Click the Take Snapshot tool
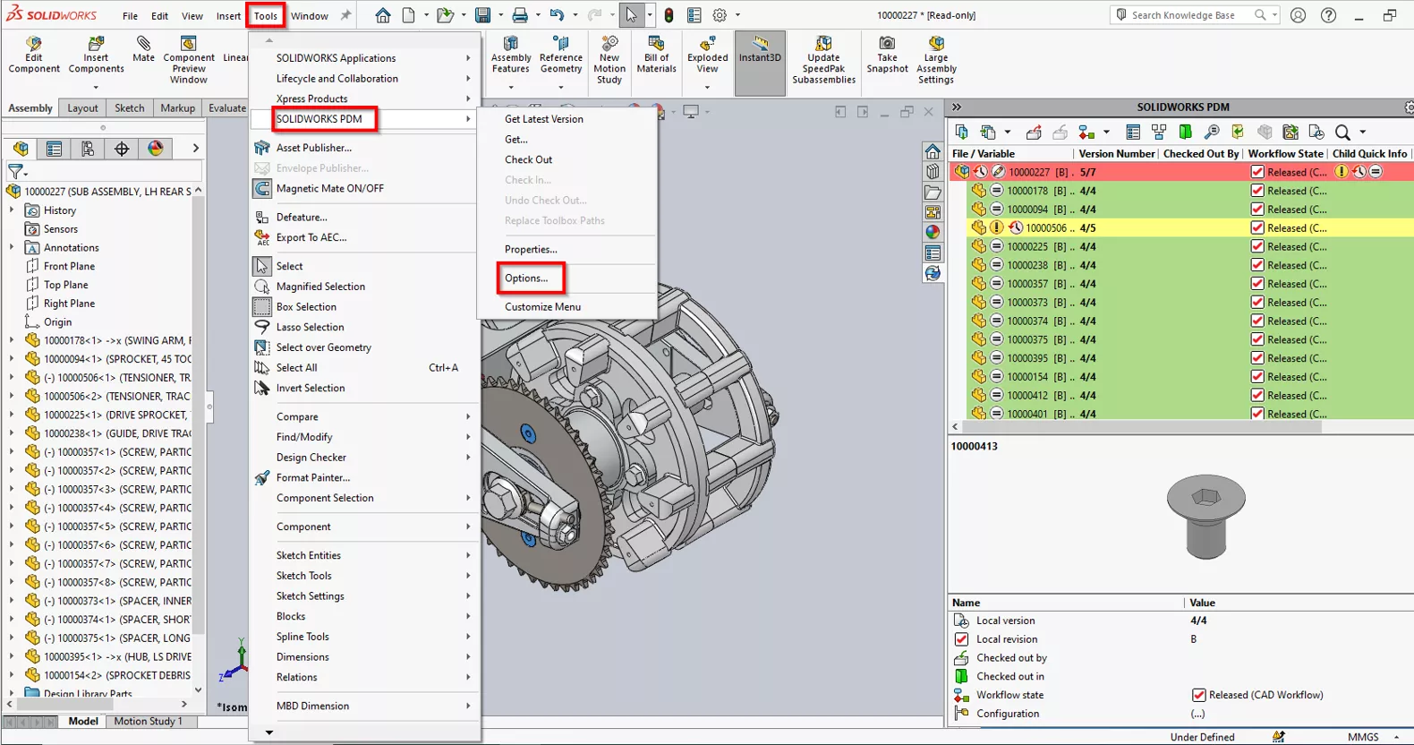 [887, 55]
